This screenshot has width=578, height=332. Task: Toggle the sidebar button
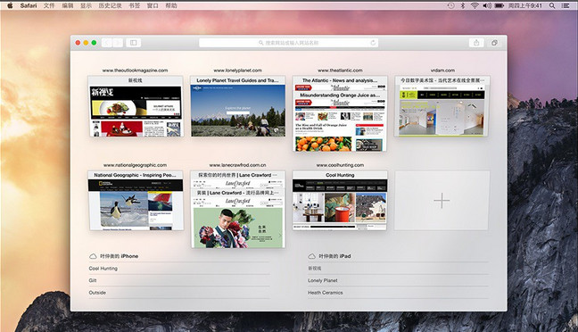tap(134, 43)
